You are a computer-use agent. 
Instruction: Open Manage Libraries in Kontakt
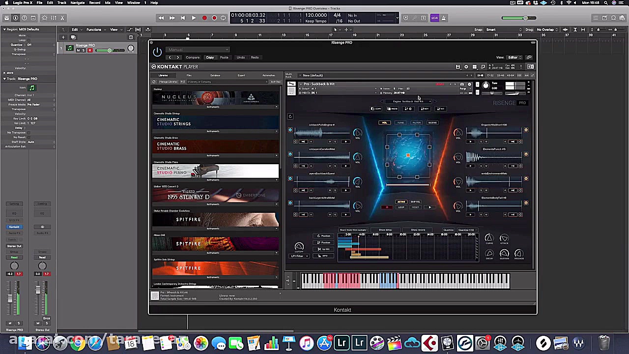[x=168, y=81]
